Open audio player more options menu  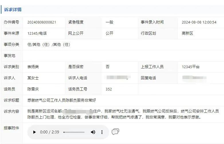tap(102, 132)
